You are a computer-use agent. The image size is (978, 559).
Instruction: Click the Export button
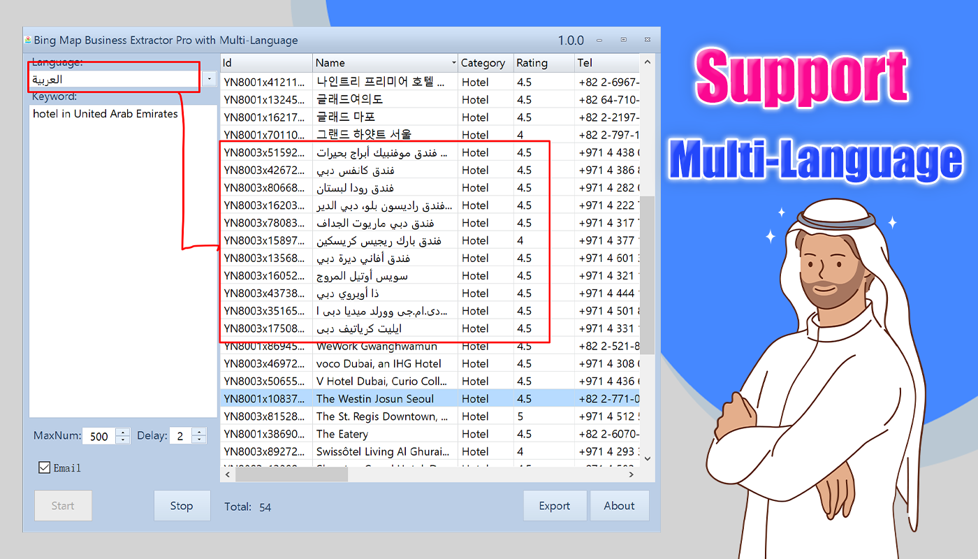(x=555, y=506)
